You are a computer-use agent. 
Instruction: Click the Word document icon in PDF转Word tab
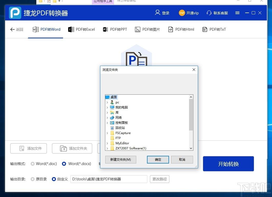pyautogui.click(x=36, y=29)
